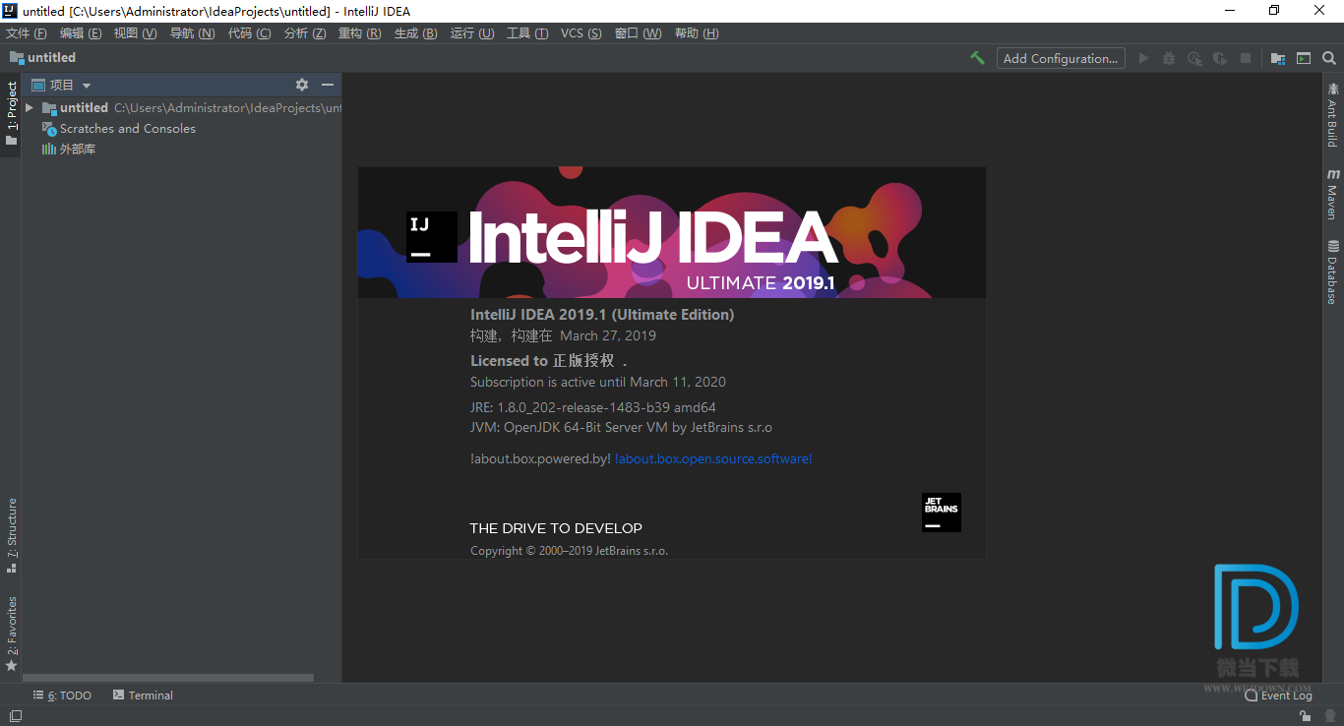Screen dimensions: 1344x726
Task: Click the read-only lock icon in status bar
Action: (1308, 716)
